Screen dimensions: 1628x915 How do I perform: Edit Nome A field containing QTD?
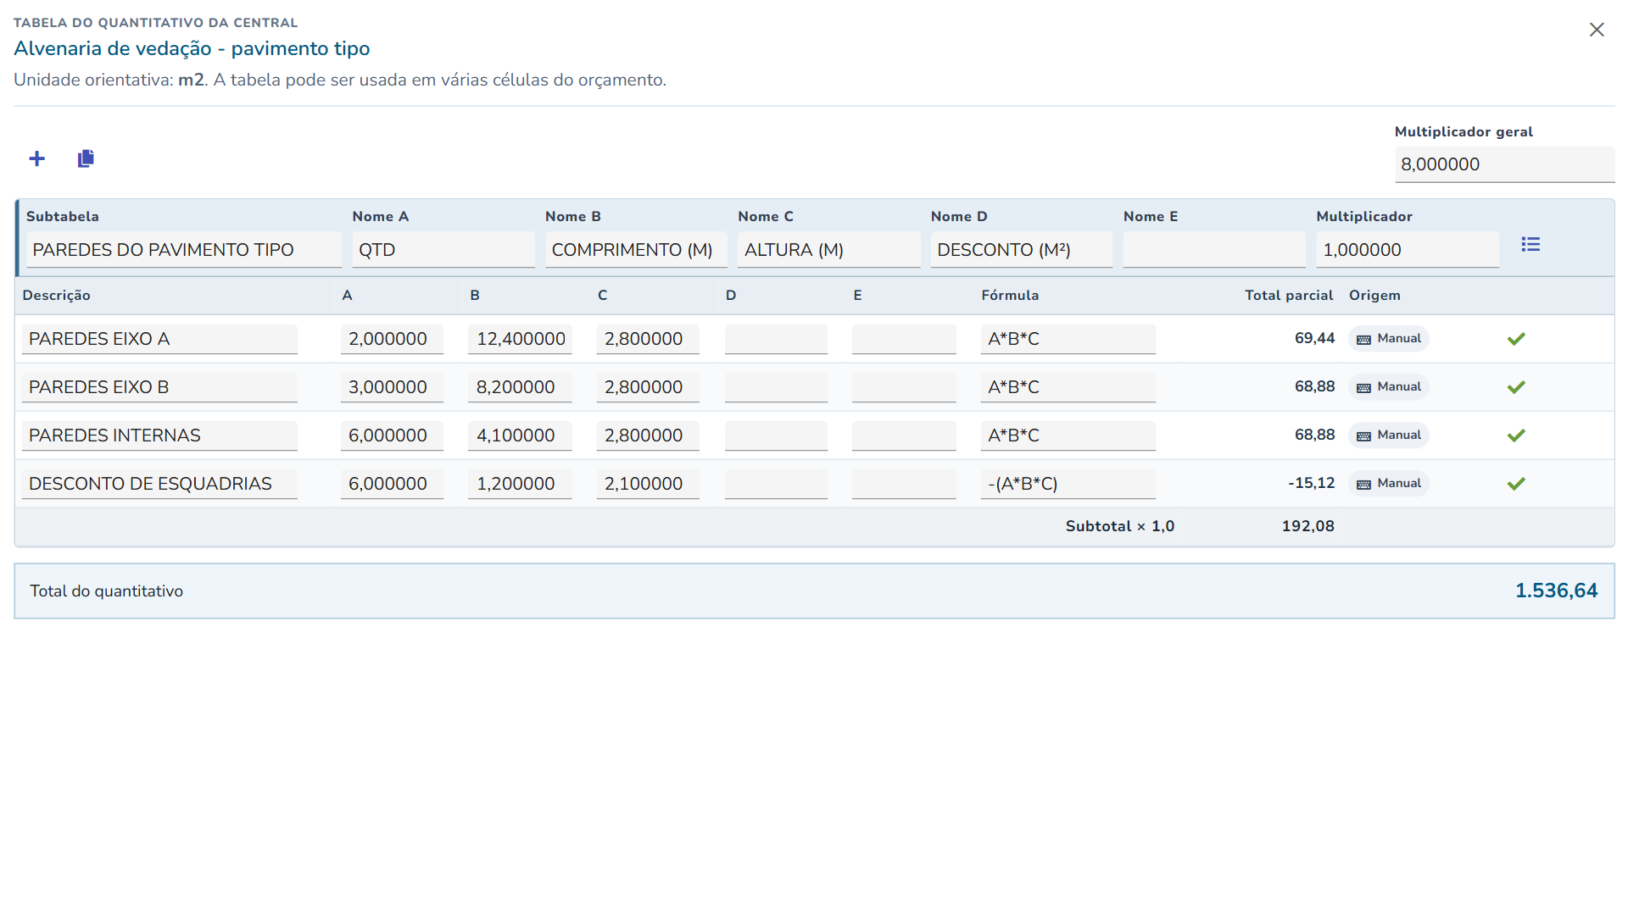point(443,250)
